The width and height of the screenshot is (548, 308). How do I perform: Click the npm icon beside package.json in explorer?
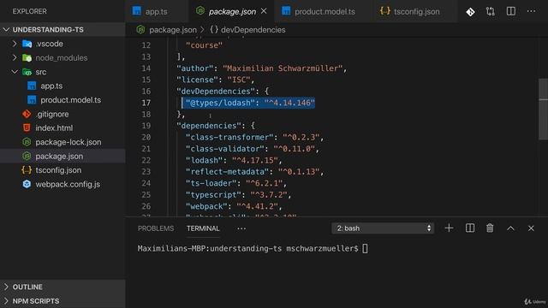coord(27,156)
